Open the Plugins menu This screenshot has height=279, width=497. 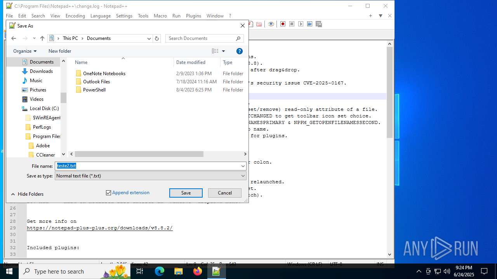pyautogui.click(x=193, y=16)
